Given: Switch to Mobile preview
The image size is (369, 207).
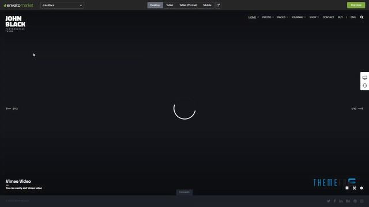Looking at the screenshot, I should 207,5.
